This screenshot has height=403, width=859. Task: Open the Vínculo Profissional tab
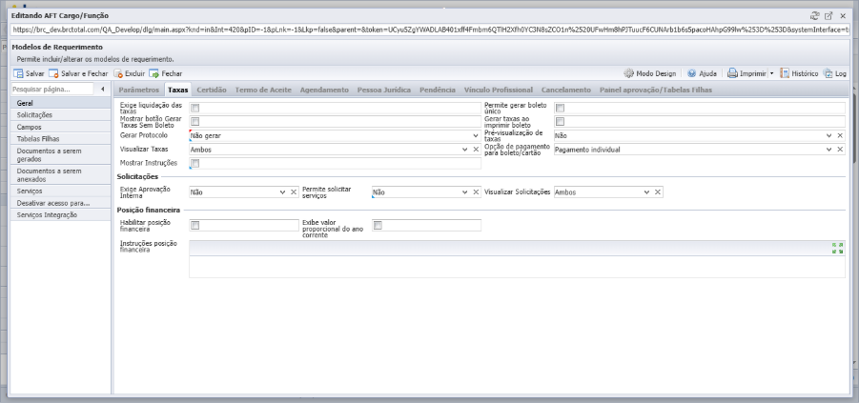(498, 90)
